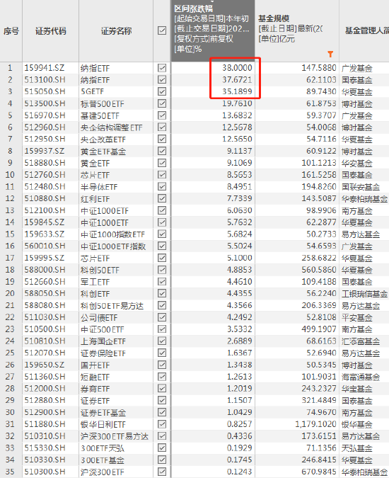Click 300ETF基金 name cell
The image size is (389, 478).
103,460
